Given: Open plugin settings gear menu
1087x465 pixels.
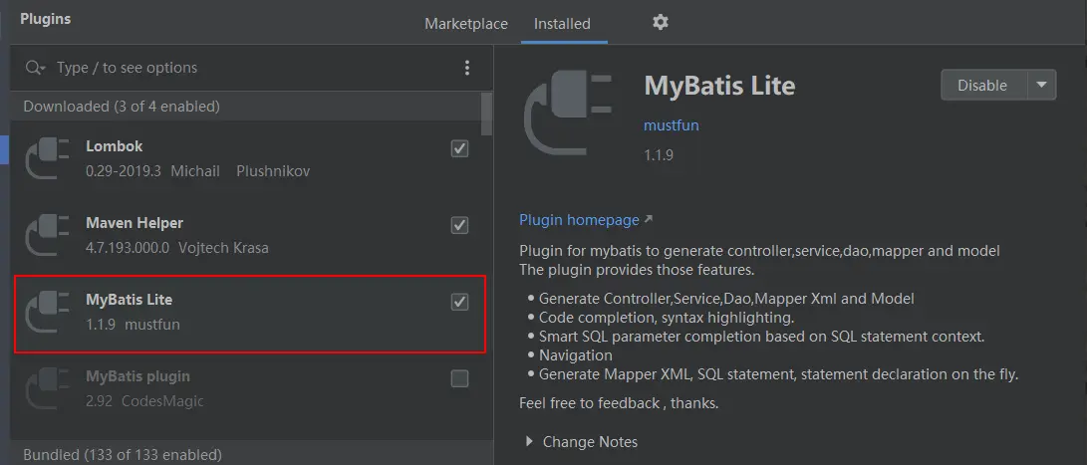Looking at the screenshot, I should pyautogui.click(x=661, y=22).
